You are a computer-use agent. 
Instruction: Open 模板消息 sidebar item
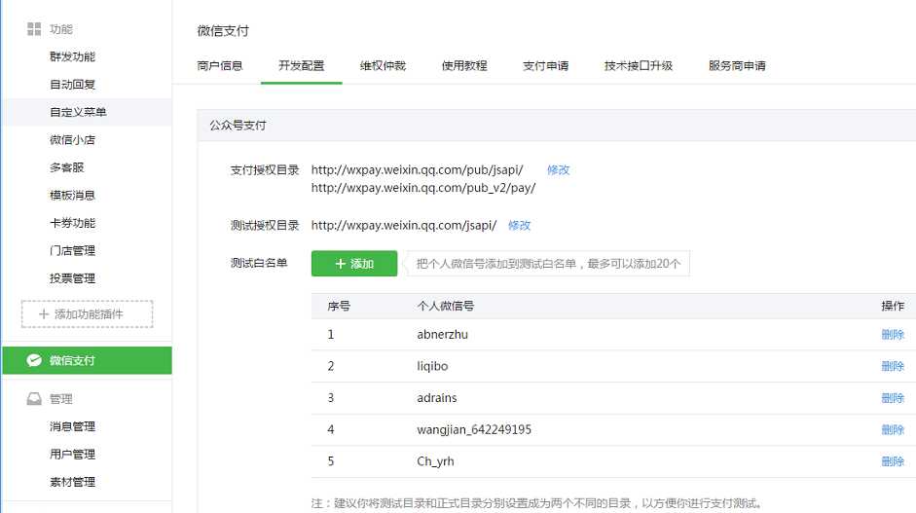click(72, 195)
